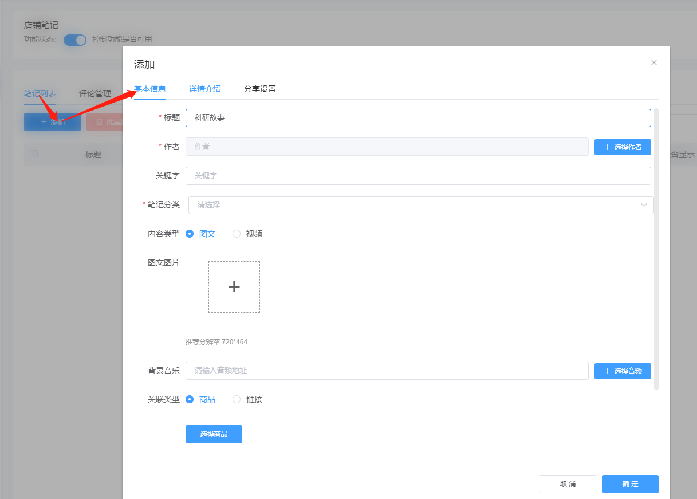697x499 pixels.
Task: Click the 选择作者 button
Action: tap(622, 147)
